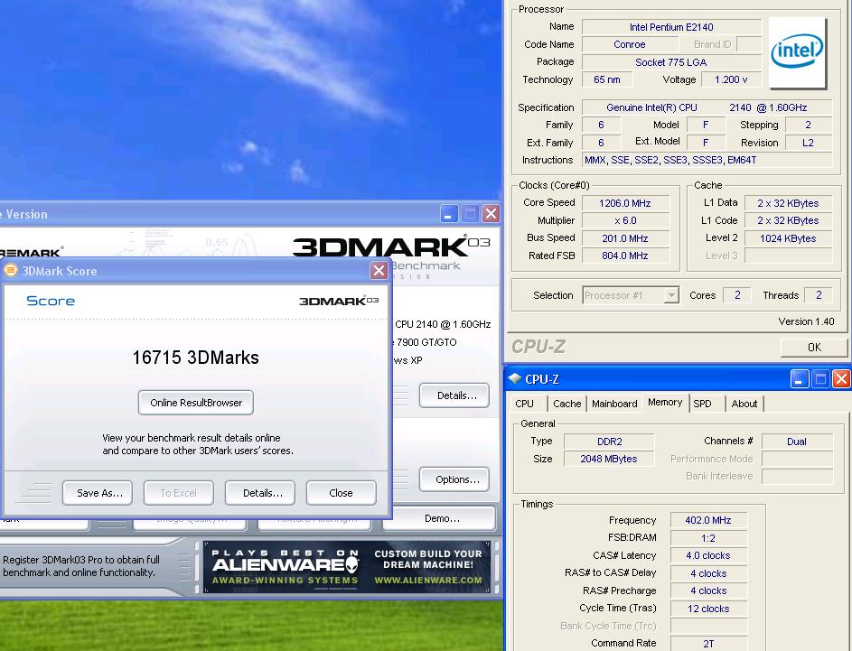The image size is (852, 651).
Task: Click the FSB:DRAM value 1:2
Action: click(x=708, y=538)
